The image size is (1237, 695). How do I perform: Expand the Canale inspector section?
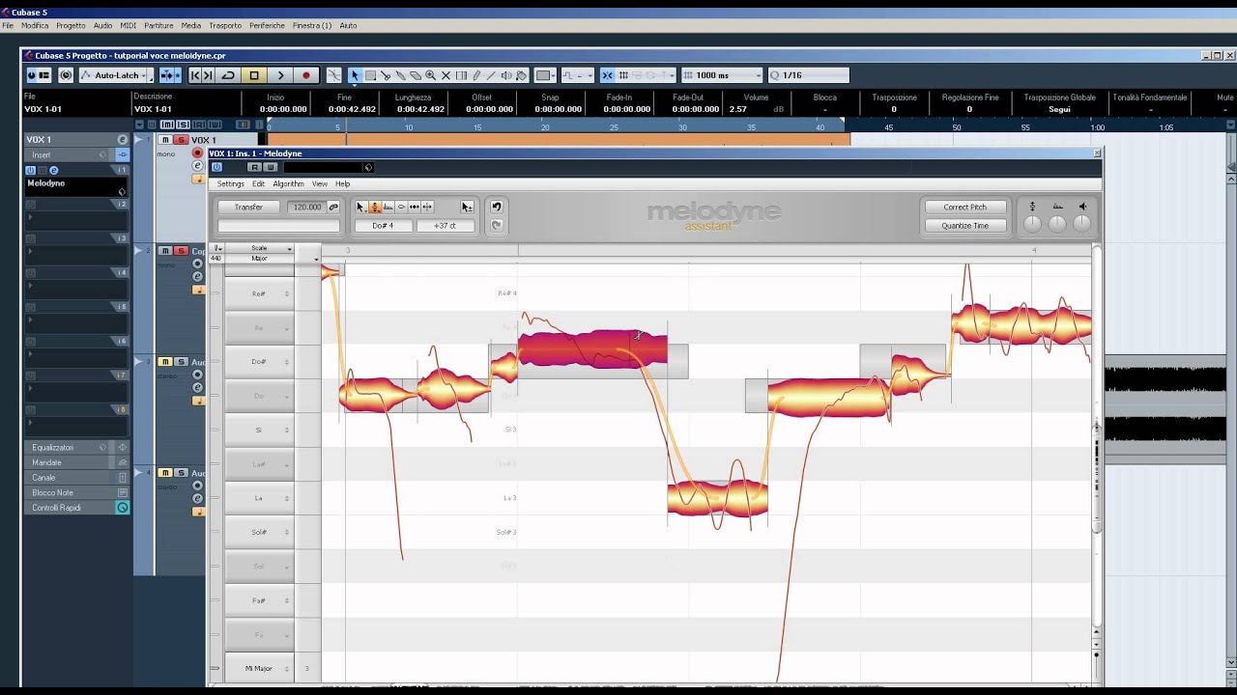[76, 478]
